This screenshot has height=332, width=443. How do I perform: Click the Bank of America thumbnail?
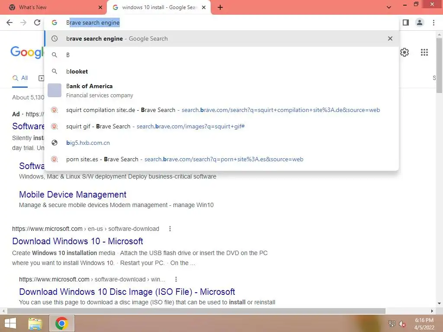(55, 90)
